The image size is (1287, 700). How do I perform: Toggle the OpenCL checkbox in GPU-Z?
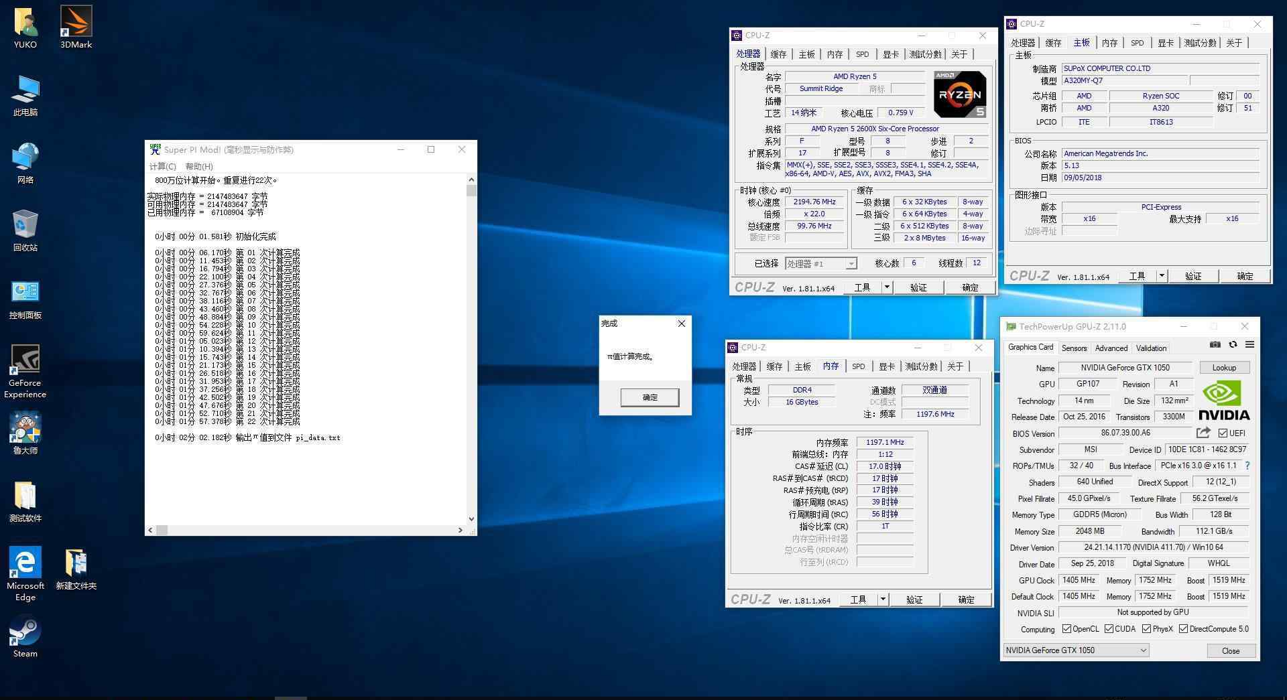pos(1066,629)
